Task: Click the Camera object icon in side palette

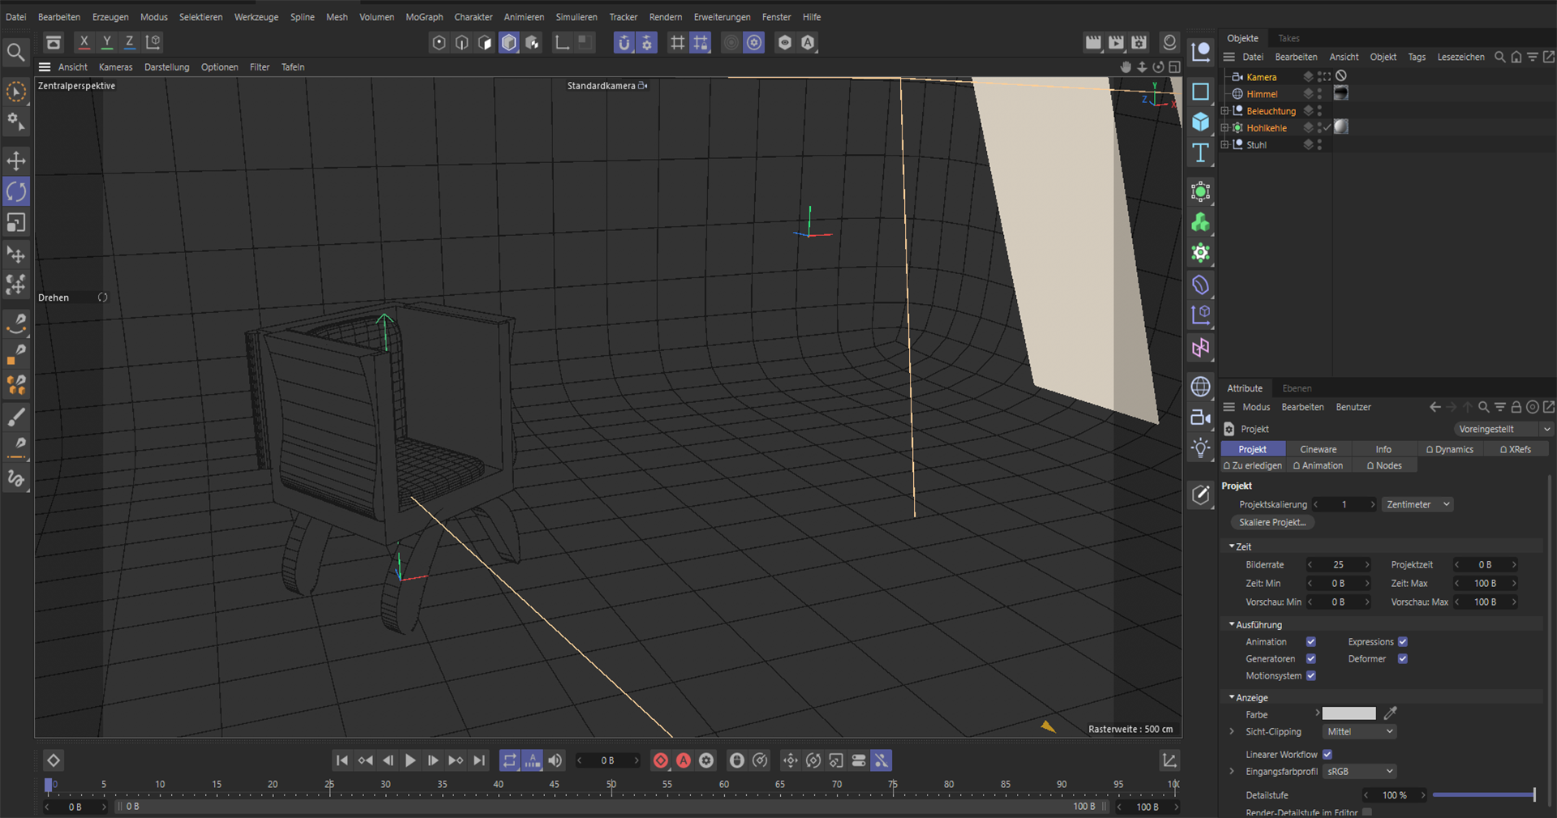Action: (x=1201, y=418)
